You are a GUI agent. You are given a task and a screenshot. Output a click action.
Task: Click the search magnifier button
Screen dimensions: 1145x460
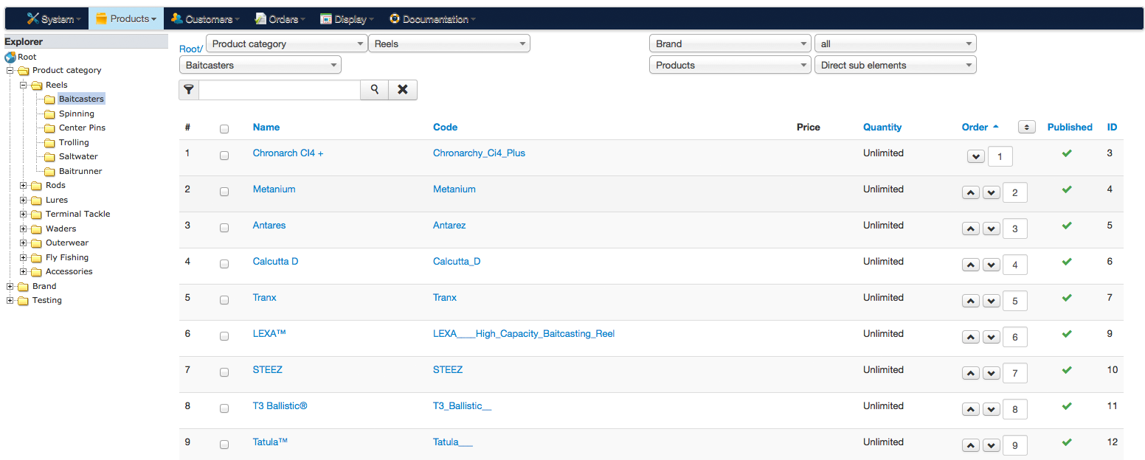pos(375,89)
